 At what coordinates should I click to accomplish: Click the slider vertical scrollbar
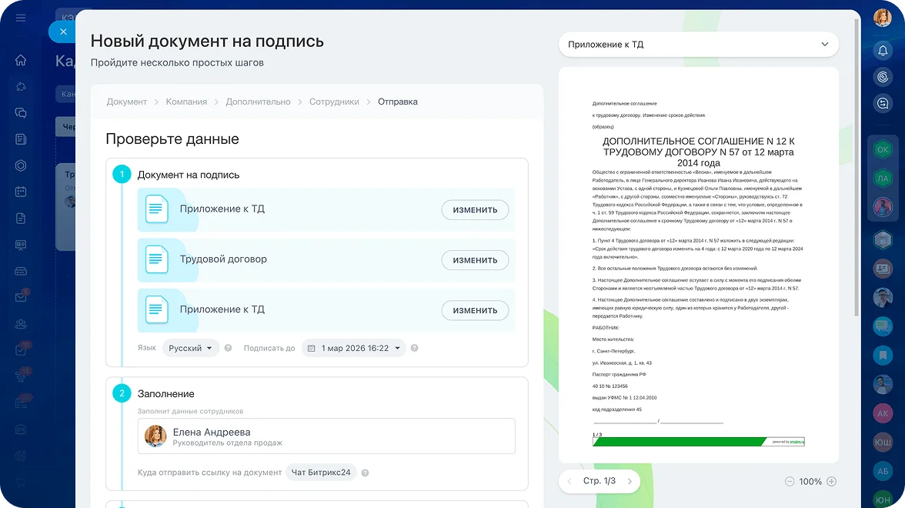[x=857, y=168]
